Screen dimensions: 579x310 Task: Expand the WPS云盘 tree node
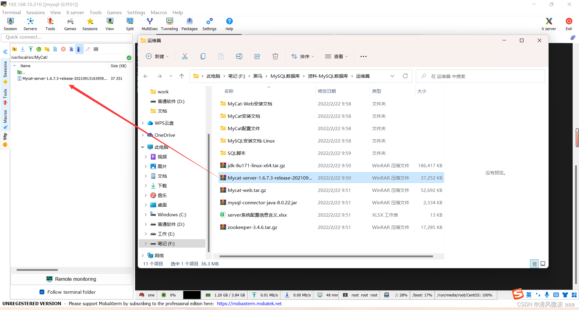click(143, 123)
